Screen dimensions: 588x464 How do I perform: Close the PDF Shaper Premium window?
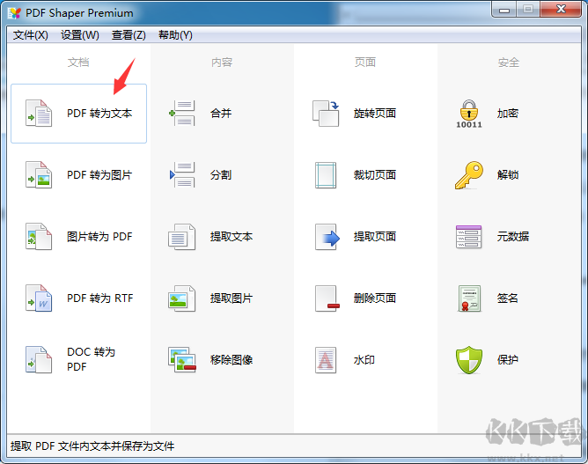[x=561, y=10]
